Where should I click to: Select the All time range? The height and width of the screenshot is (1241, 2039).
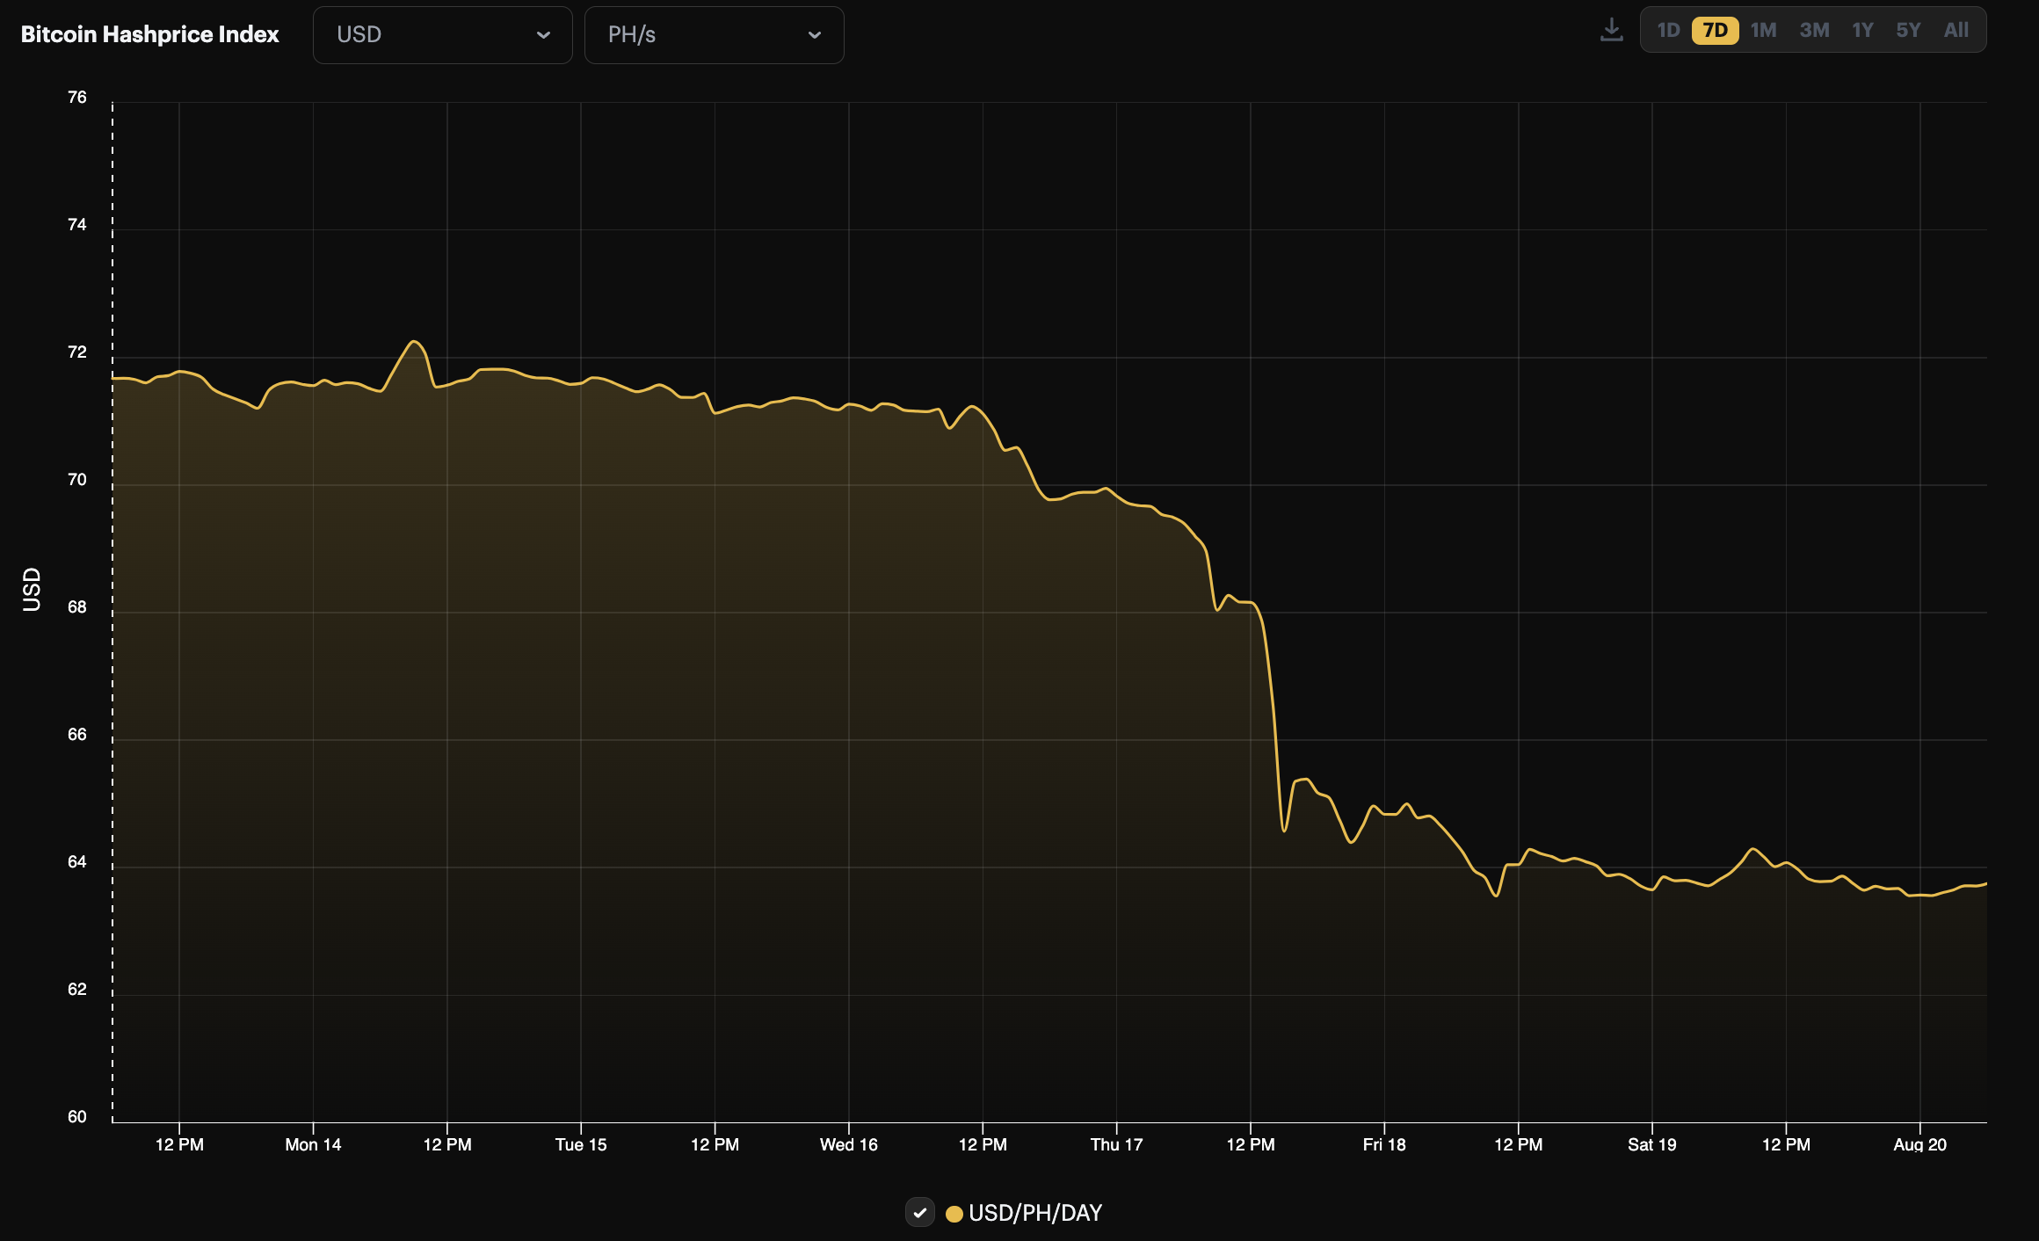point(1956,29)
